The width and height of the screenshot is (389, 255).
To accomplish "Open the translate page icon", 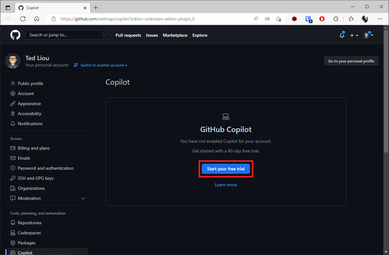I will pyautogui.click(x=267, y=19).
